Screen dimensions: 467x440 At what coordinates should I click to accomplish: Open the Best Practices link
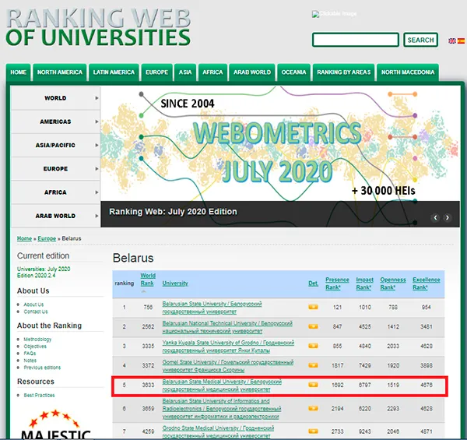40,396
